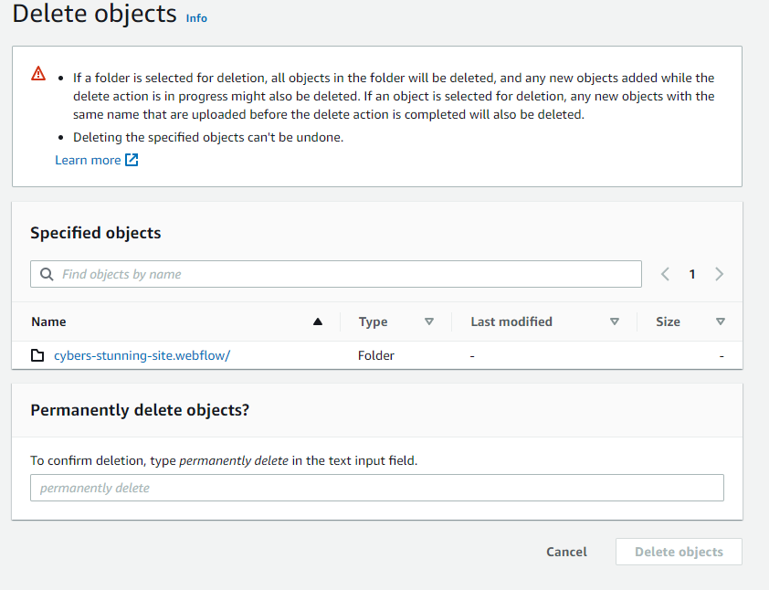
Task: Open the Info link beside Delete objects
Action: [x=196, y=17]
